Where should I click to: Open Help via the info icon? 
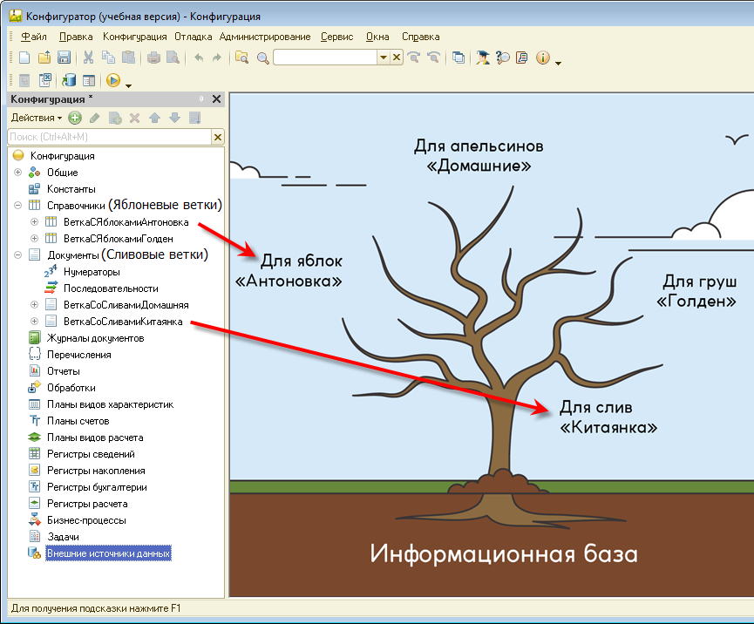coord(543,58)
